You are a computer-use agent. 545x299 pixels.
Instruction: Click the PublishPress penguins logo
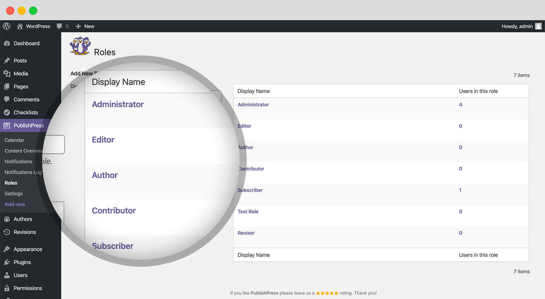[x=80, y=46]
